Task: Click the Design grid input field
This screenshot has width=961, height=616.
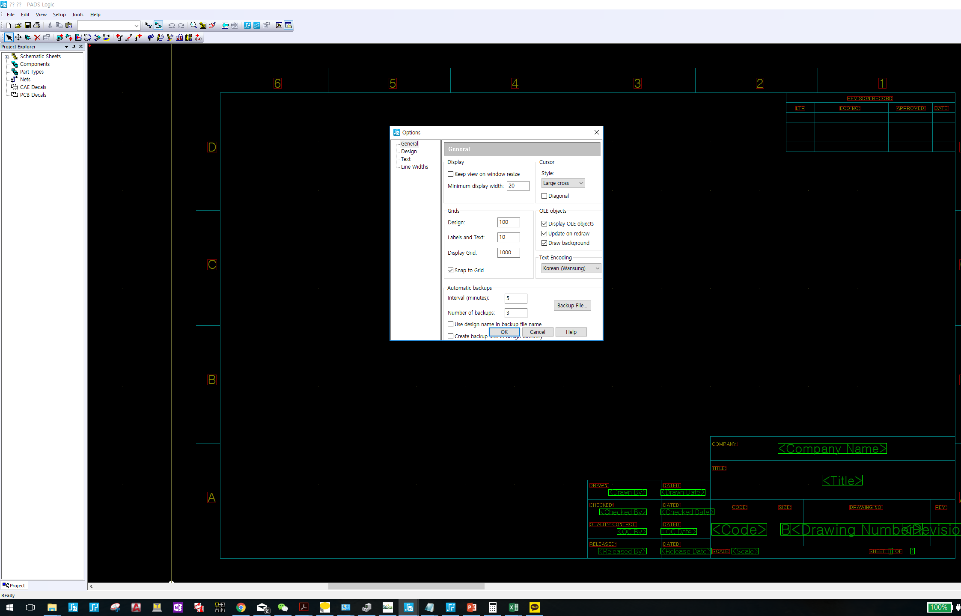Action: [x=508, y=222]
